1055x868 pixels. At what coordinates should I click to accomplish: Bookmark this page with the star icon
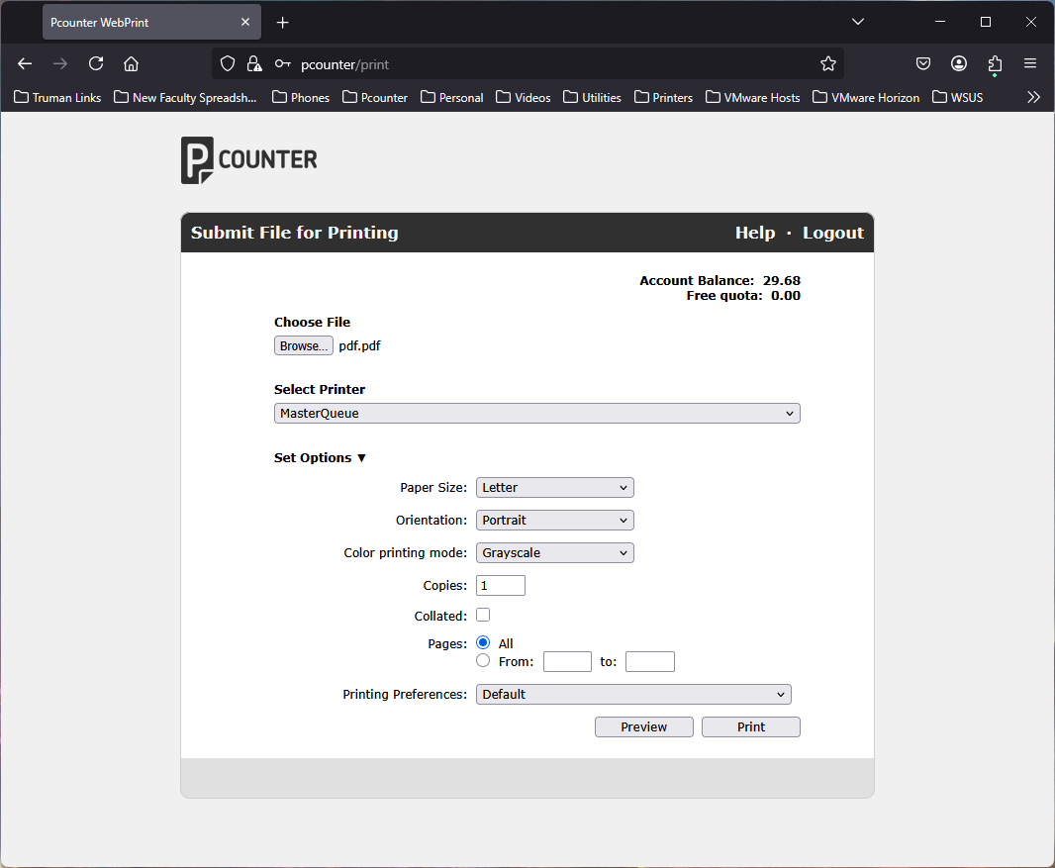click(x=828, y=64)
